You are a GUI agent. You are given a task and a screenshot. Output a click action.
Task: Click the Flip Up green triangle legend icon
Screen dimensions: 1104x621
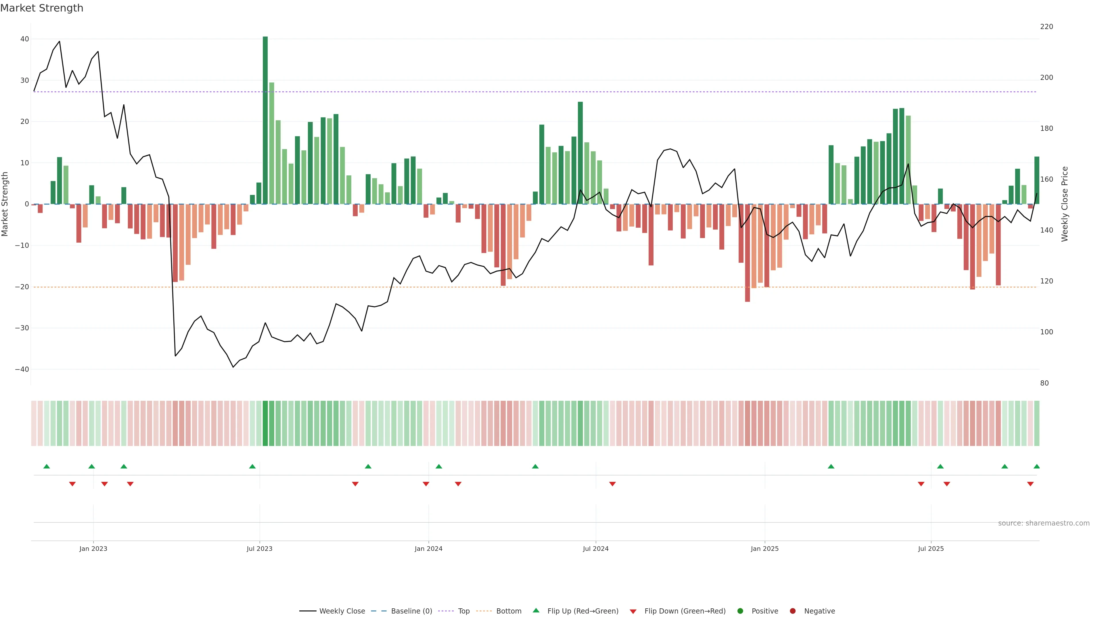tap(536, 610)
